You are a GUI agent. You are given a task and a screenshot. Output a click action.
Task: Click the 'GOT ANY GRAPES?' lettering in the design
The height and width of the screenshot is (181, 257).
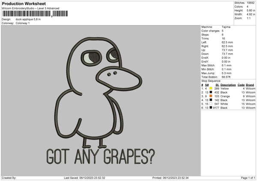(x=101, y=156)
